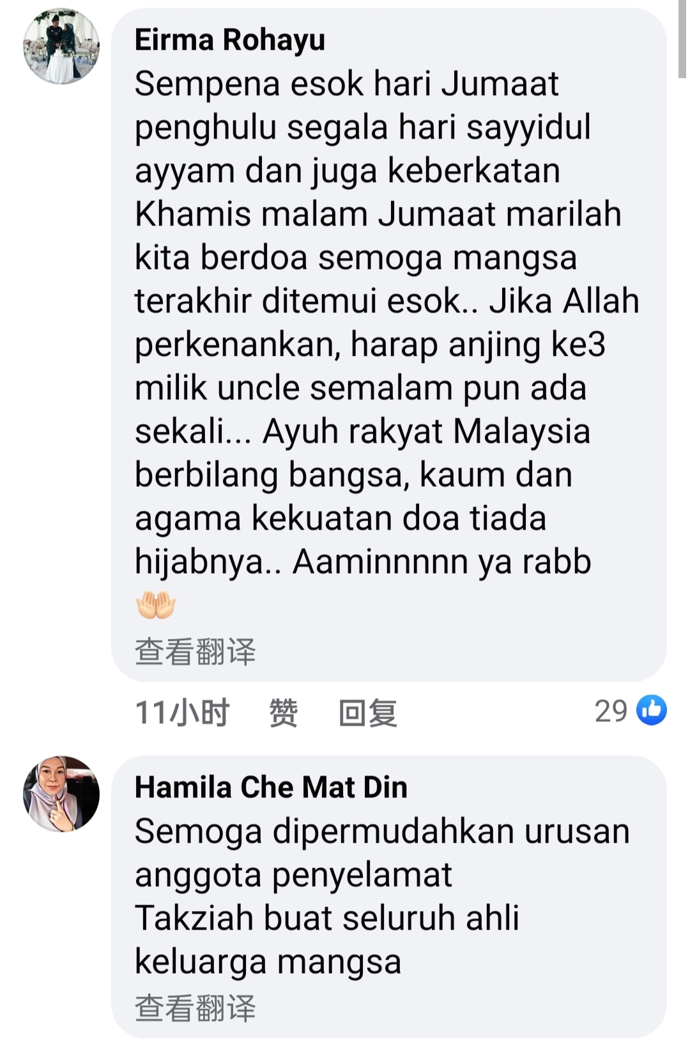Image resolution: width=690 pixels, height=1046 pixels.
Task: Click the text 'Takziah buat seluruh ahli'
Action: pos(327,918)
